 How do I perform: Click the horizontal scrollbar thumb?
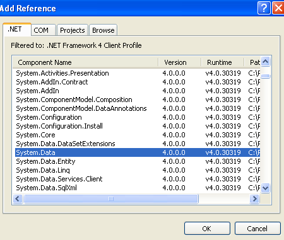[111, 198]
